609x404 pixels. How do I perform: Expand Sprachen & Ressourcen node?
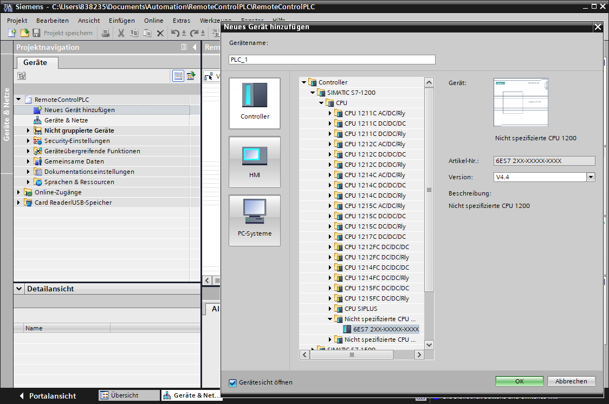pyautogui.click(x=28, y=182)
